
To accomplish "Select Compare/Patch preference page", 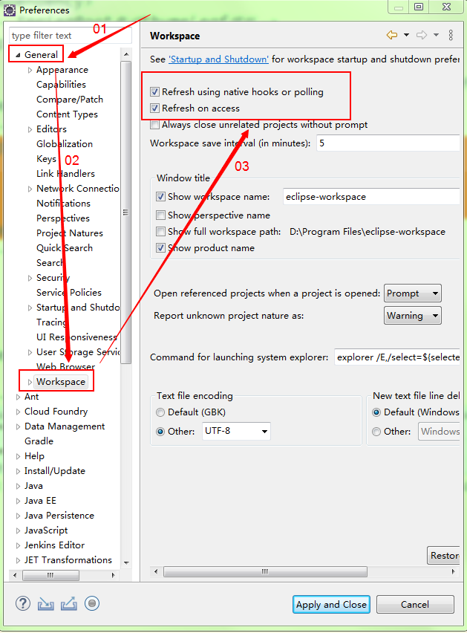I will point(69,100).
